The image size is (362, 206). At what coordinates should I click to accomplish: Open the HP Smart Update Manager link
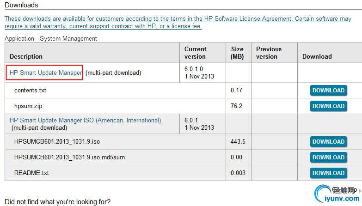[x=46, y=73]
